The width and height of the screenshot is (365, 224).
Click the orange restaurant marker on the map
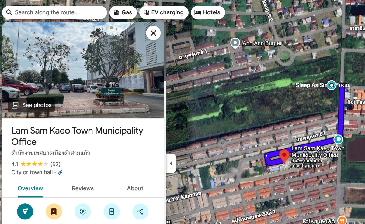(342, 220)
